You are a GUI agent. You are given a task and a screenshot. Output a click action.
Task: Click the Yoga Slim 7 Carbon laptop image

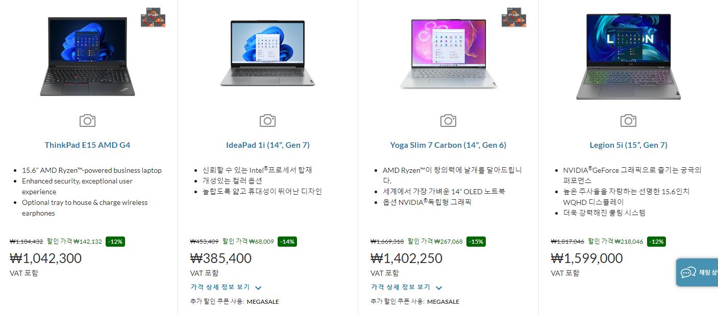(448, 54)
